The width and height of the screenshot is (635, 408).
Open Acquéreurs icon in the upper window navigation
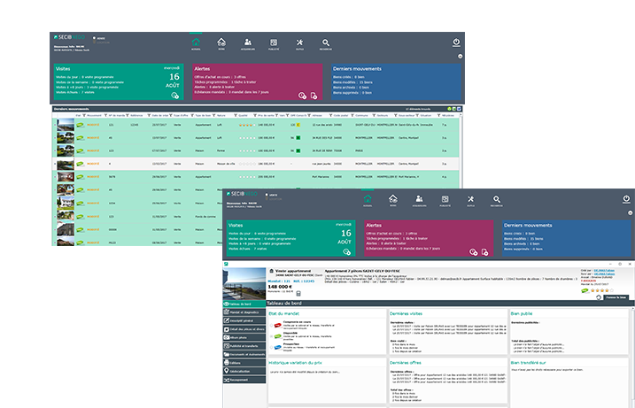pos(247,42)
